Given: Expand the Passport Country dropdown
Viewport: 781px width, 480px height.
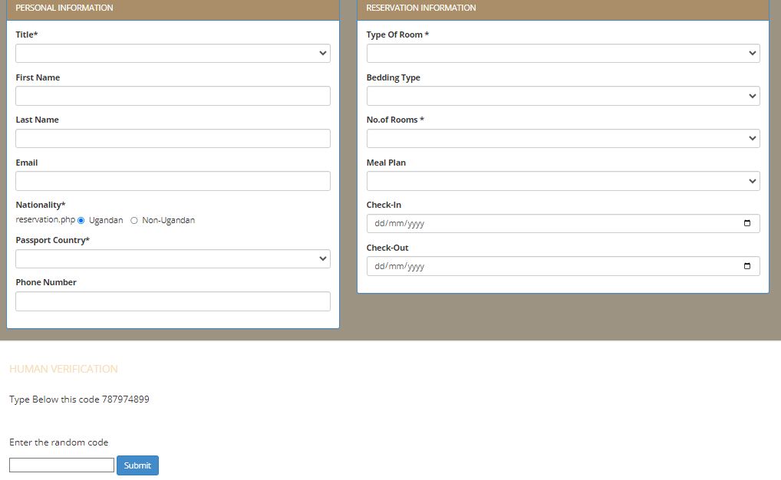Looking at the screenshot, I should [173, 259].
